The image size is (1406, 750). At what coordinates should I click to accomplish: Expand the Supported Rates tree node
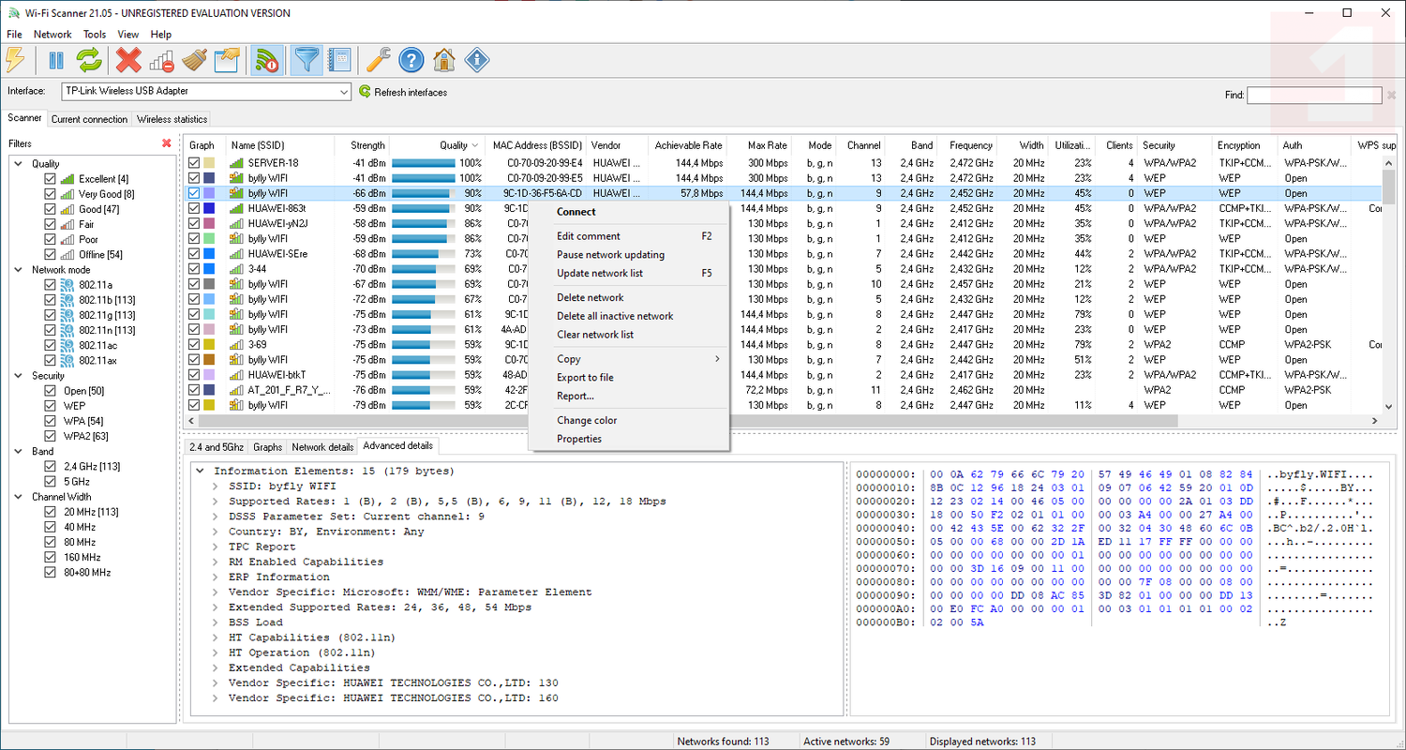(215, 502)
